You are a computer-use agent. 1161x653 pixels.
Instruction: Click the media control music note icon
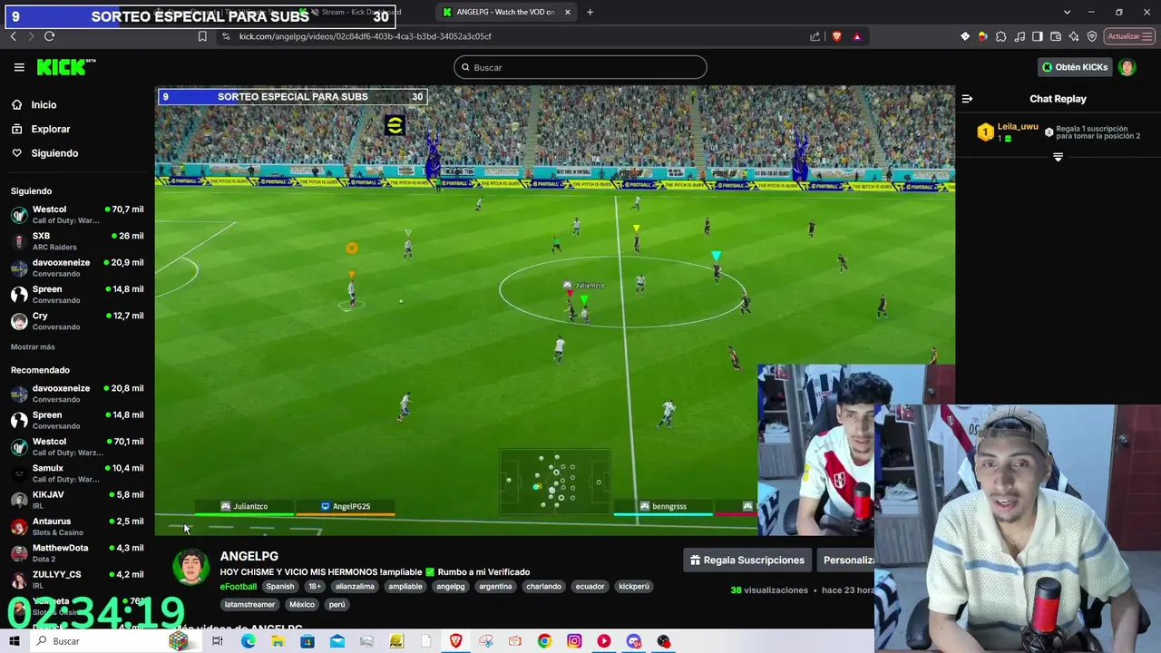coord(1019,36)
